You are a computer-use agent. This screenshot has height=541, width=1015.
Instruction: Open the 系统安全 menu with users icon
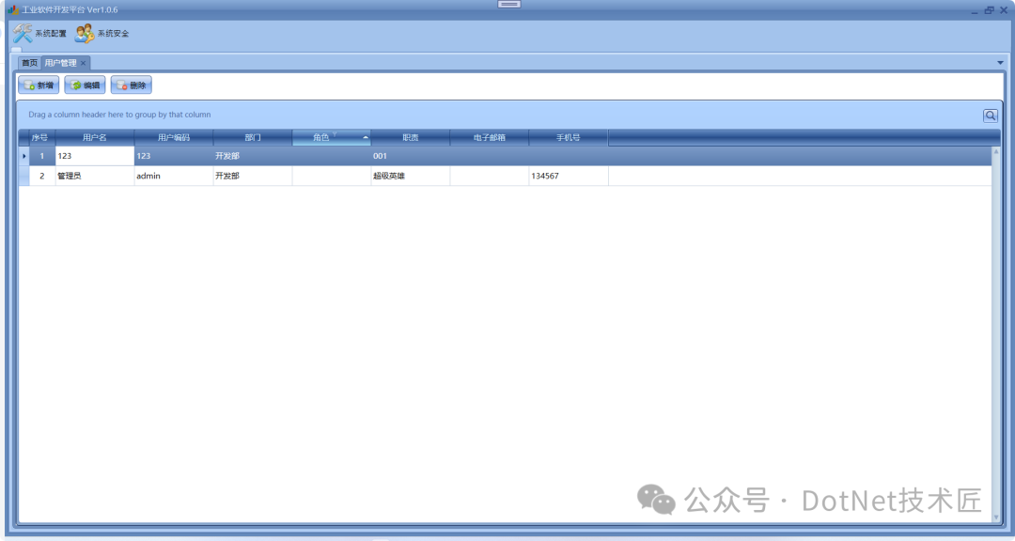click(x=101, y=34)
